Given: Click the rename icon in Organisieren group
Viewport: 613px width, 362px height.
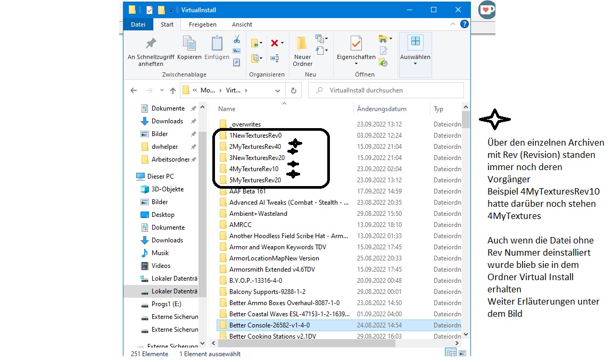Looking at the screenshot, I should pos(275,58).
